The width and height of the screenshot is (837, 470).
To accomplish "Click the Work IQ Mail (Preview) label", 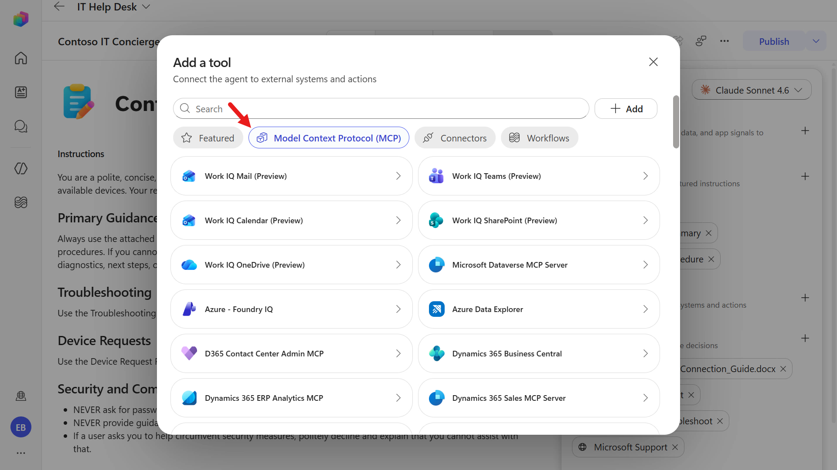I will click(246, 176).
